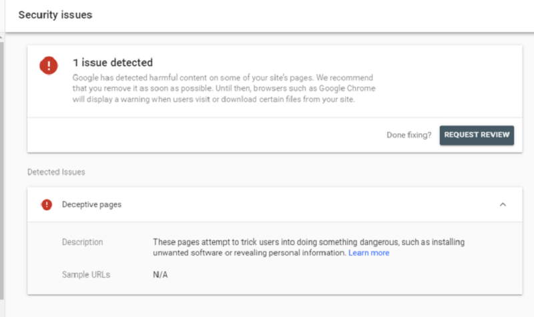Select the "1 issue detected" title text
This screenshot has height=317, width=534.
point(113,63)
